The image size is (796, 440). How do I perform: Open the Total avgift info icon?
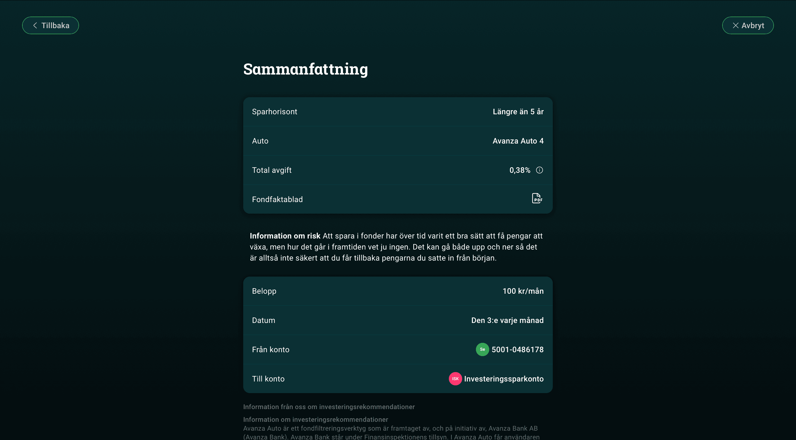pyautogui.click(x=539, y=170)
